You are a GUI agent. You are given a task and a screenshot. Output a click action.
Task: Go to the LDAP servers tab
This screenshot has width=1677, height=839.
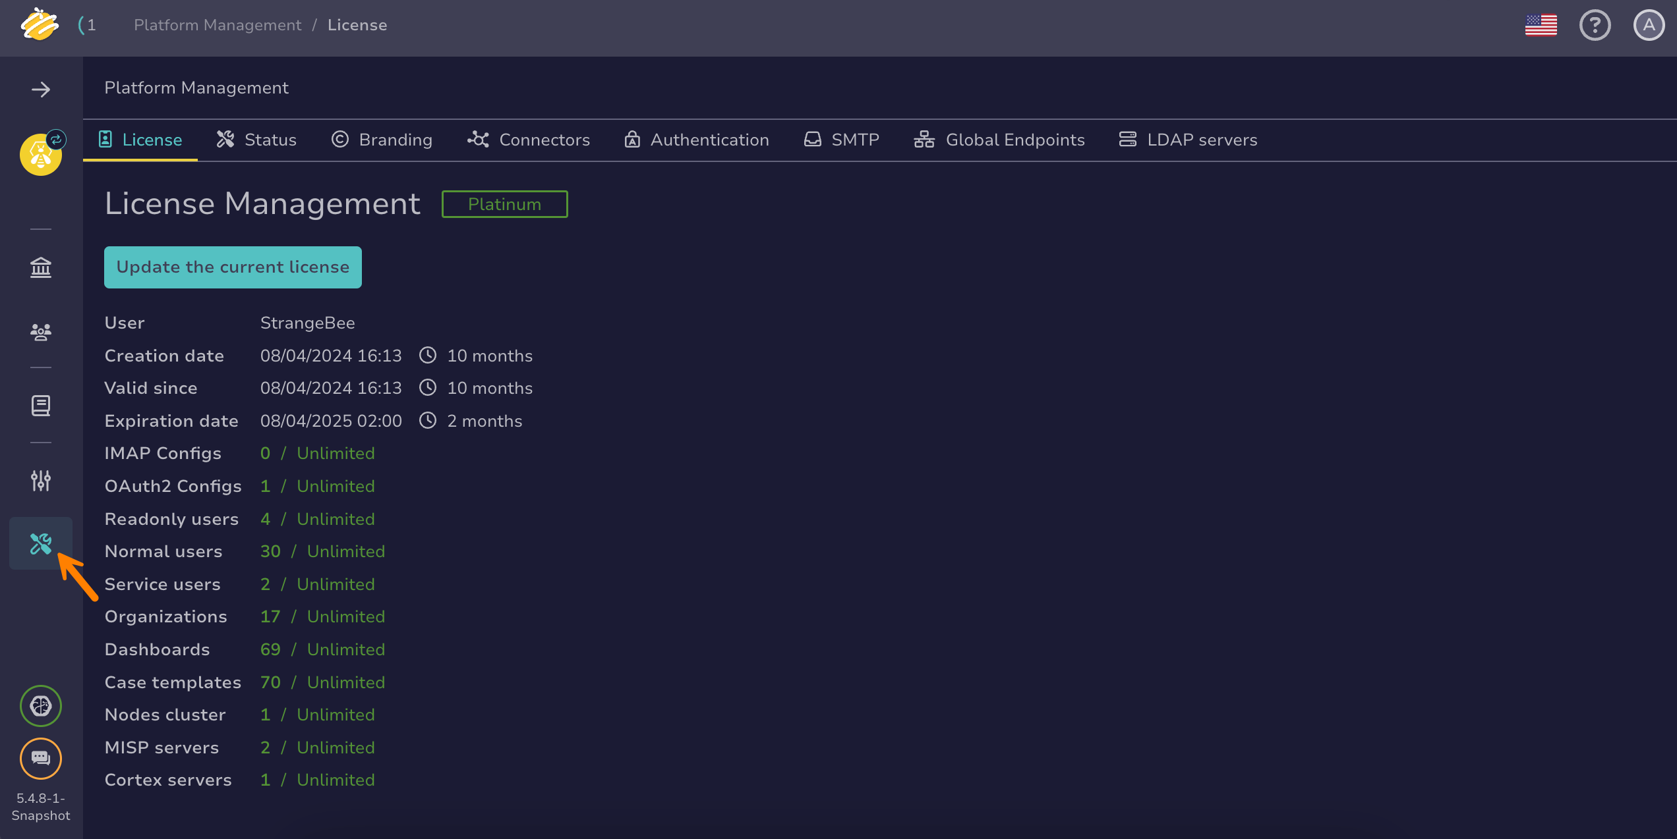[1188, 140]
